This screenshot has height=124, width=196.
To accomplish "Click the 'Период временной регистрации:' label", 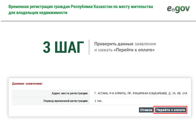I will [x=66, y=101].
